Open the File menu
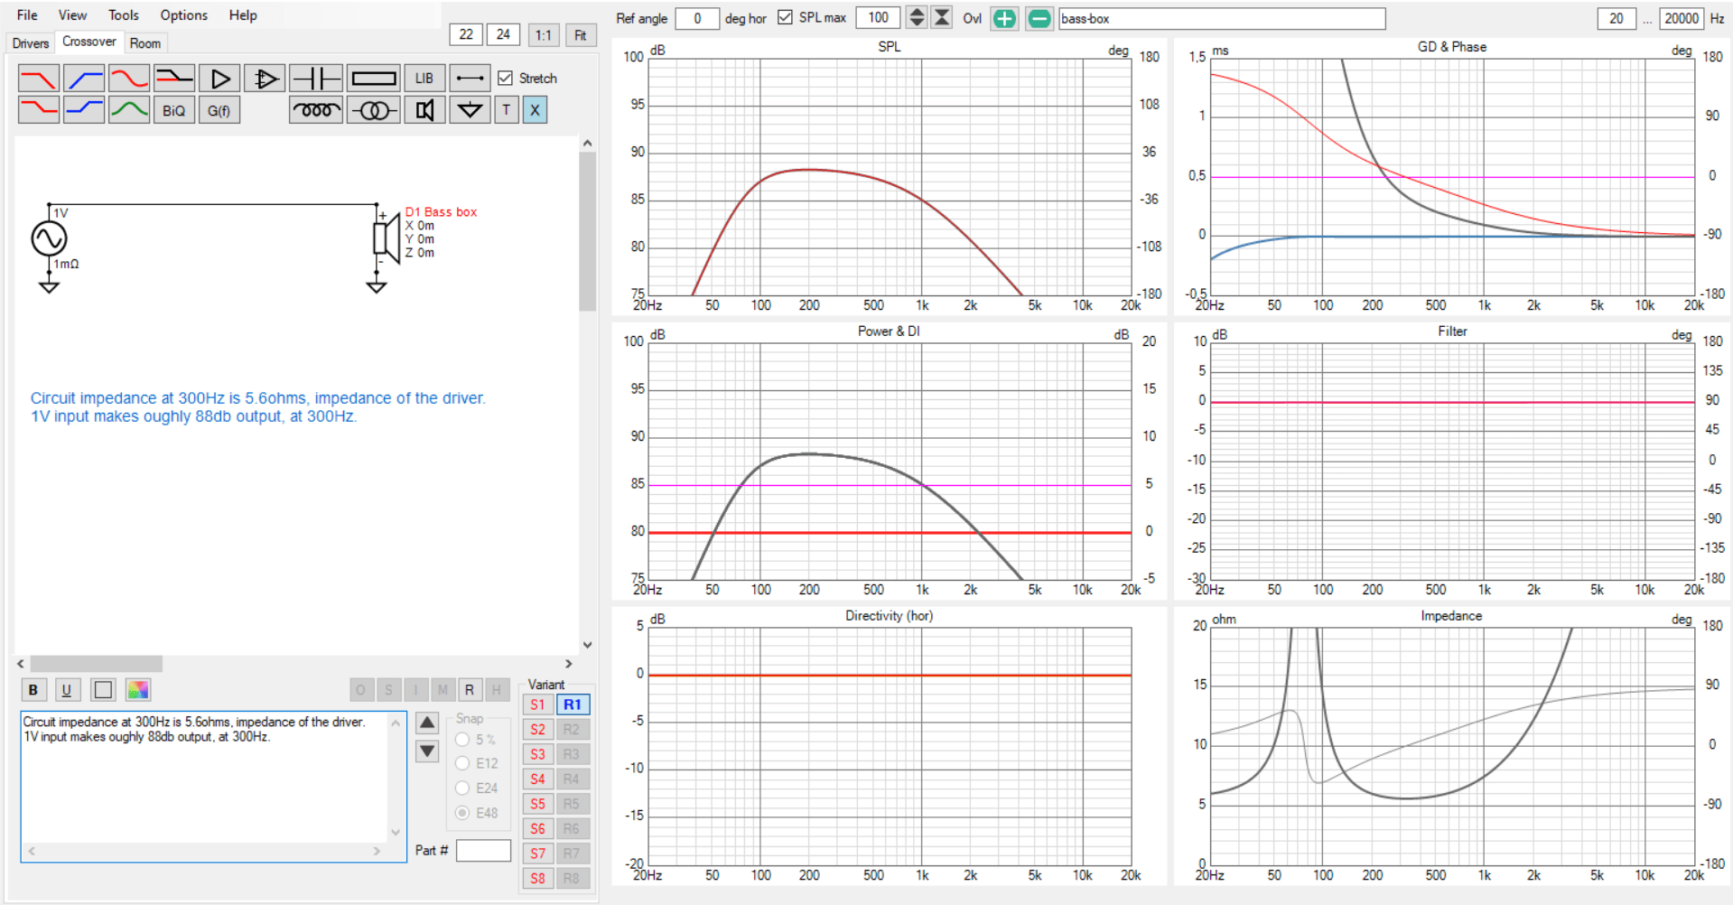Viewport: 1733px width, 905px height. (x=27, y=15)
